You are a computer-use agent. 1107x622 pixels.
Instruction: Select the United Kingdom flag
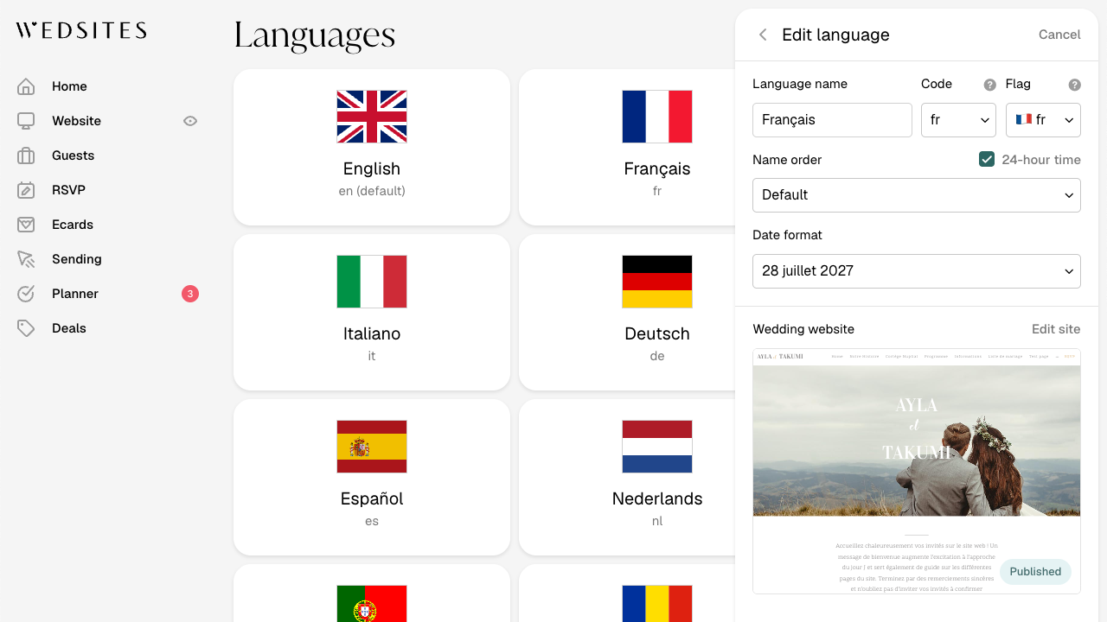click(372, 117)
